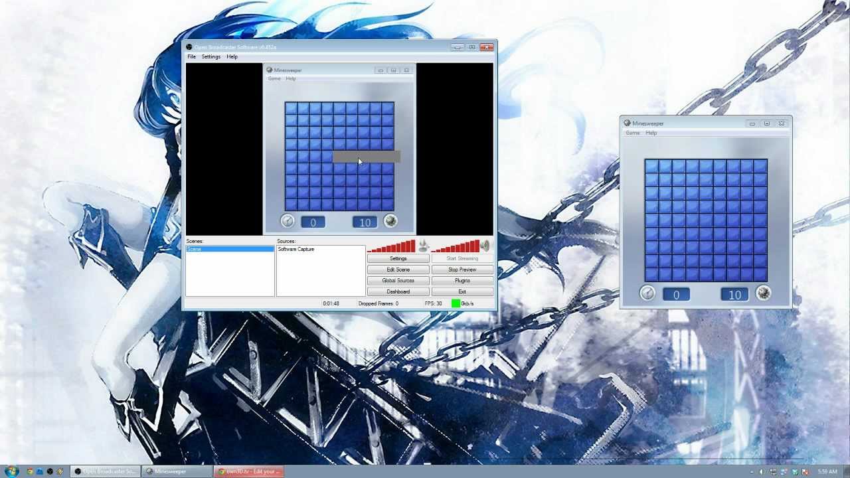Open Global Sources in OBS
The image size is (850, 478).
tap(398, 280)
